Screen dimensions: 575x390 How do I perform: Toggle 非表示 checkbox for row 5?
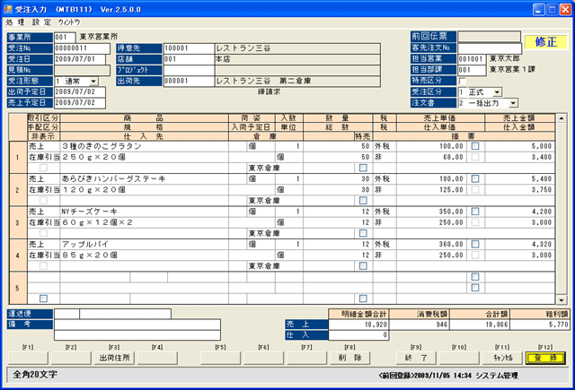[x=43, y=299]
